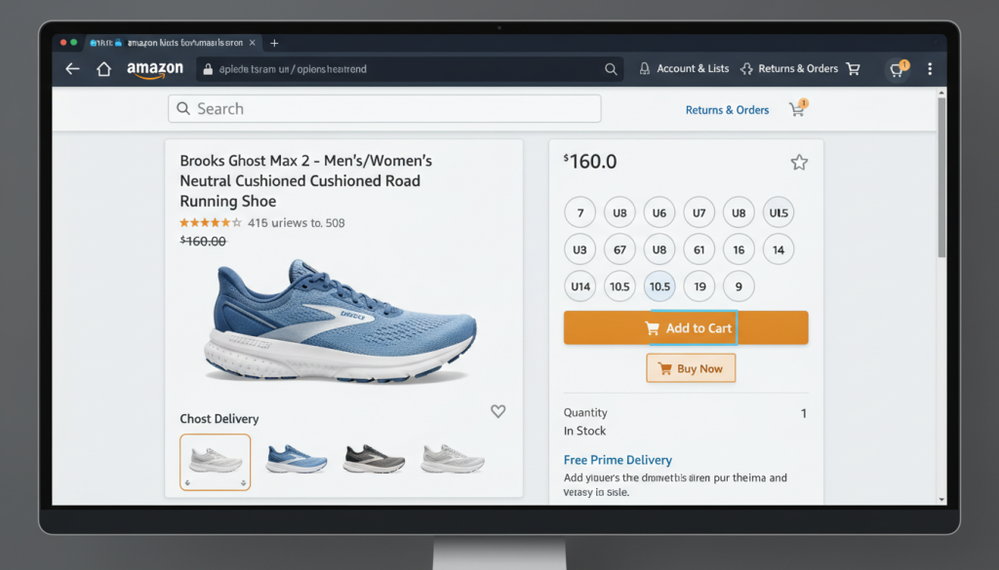Viewport: 999px width, 570px height.
Task: Click the heart wishlist icon under the shoe image
Action: (x=499, y=411)
